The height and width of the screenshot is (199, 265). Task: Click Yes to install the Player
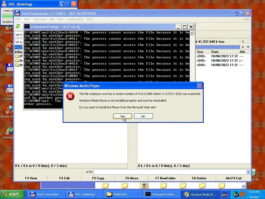pyautogui.click(x=122, y=116)
